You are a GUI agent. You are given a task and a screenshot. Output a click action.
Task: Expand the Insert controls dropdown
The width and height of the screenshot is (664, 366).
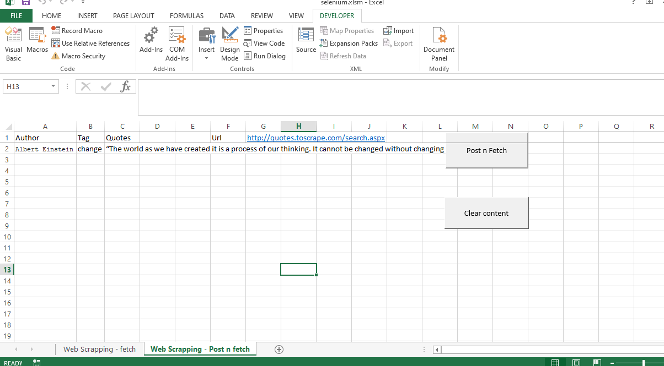(206, 58)
